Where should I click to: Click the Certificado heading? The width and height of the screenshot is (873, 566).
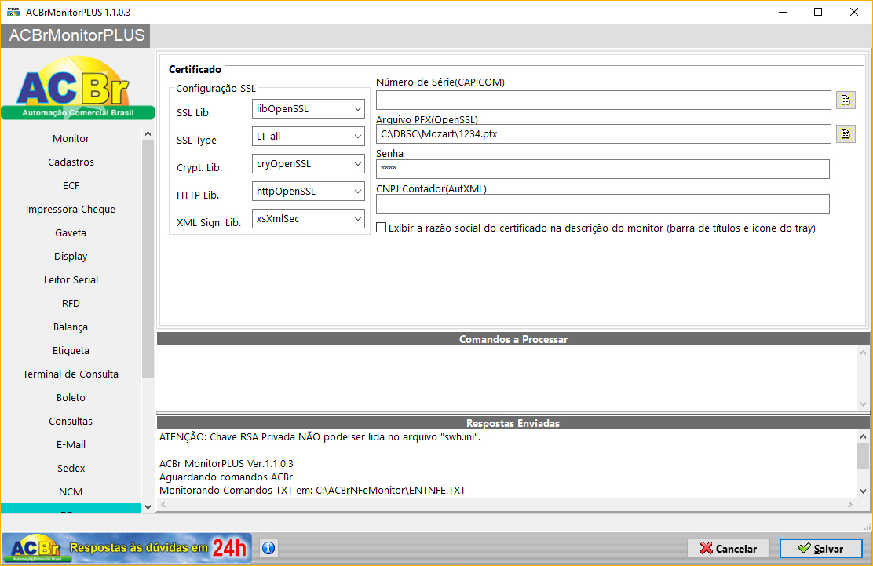click(x=195, y=69)
